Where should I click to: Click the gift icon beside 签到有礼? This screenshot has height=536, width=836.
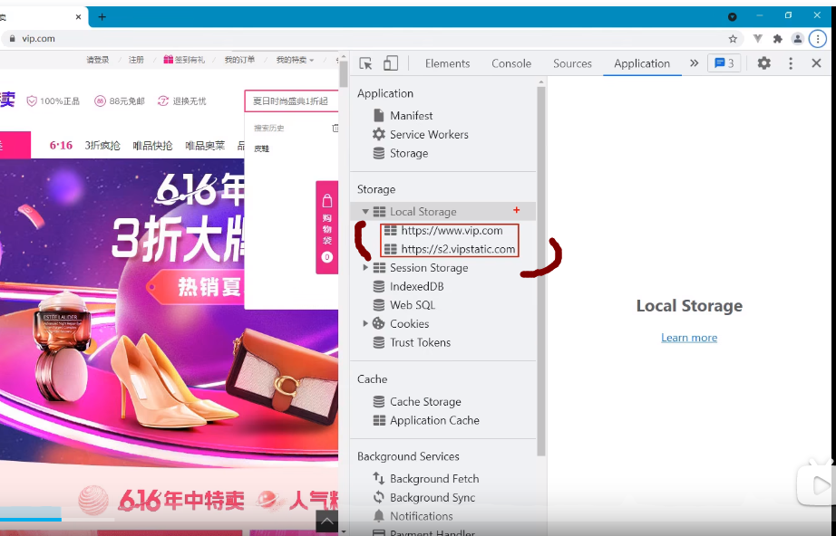(x=169, y=60)
